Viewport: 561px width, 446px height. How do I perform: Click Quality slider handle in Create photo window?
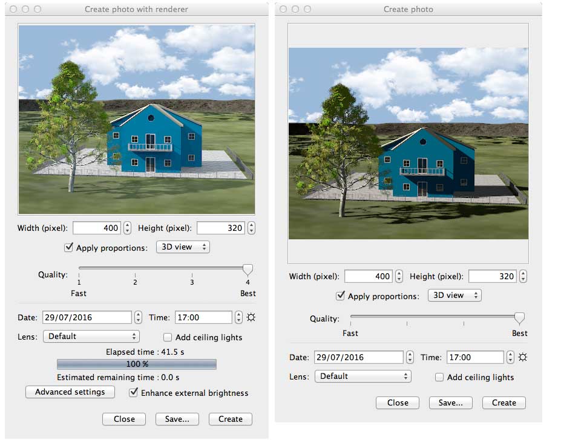click(519, 318)
